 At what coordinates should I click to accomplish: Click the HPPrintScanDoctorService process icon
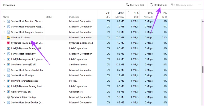click(8, 81)
